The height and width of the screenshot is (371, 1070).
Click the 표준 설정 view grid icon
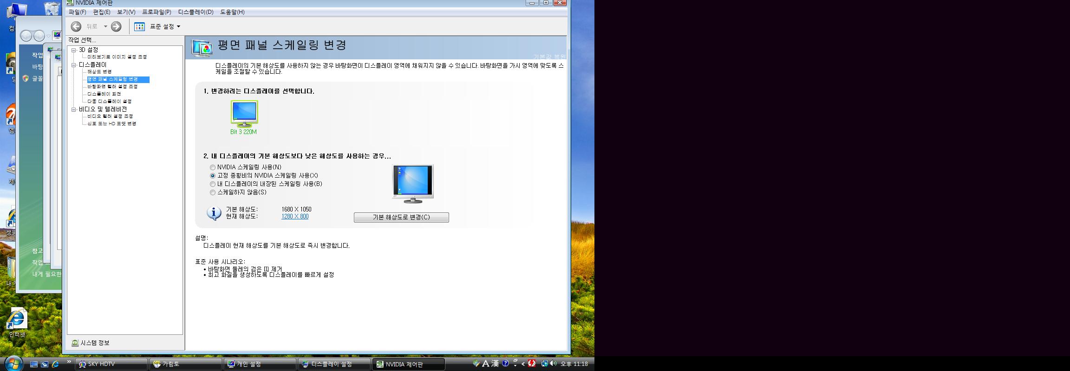pos(139,26)
